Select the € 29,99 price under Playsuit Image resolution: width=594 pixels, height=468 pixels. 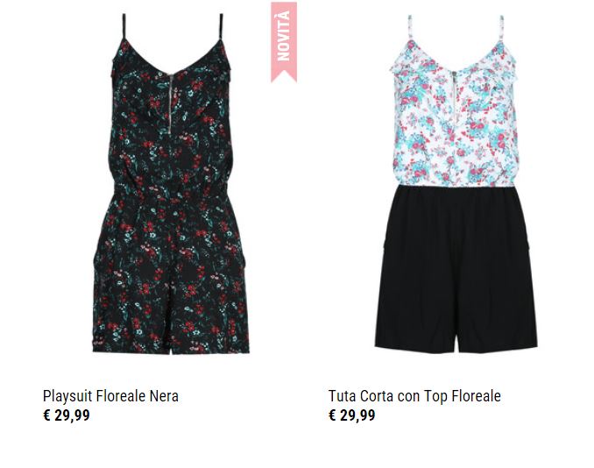tap(67, 415)
